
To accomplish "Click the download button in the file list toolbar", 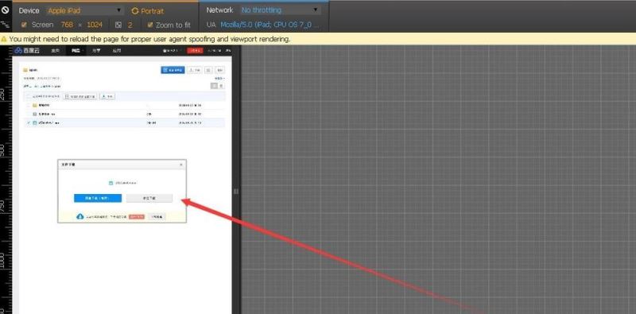I will [x=107, y=96].
